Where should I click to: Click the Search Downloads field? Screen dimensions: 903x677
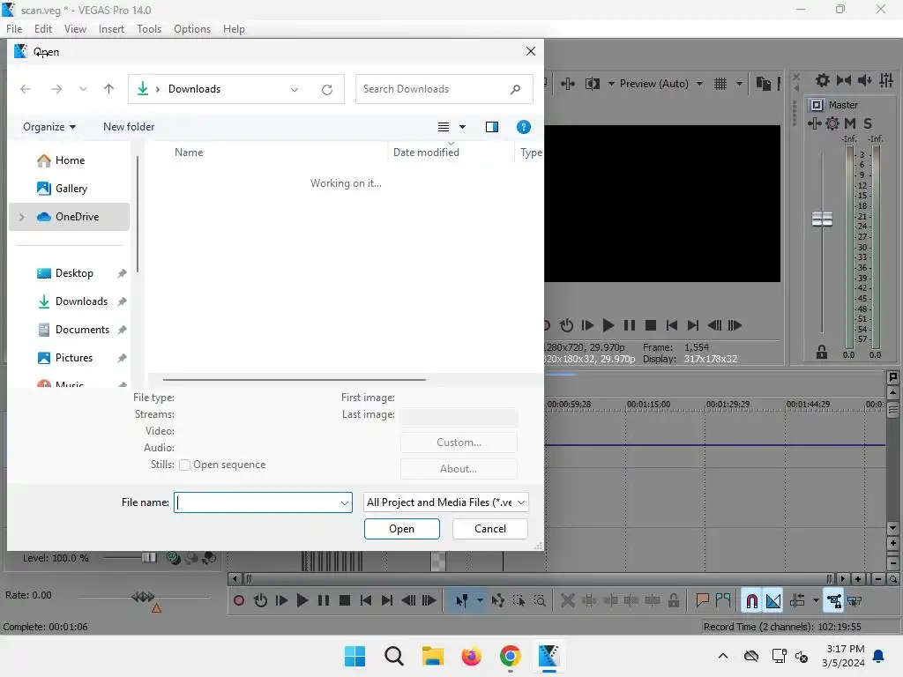point(444,89)
